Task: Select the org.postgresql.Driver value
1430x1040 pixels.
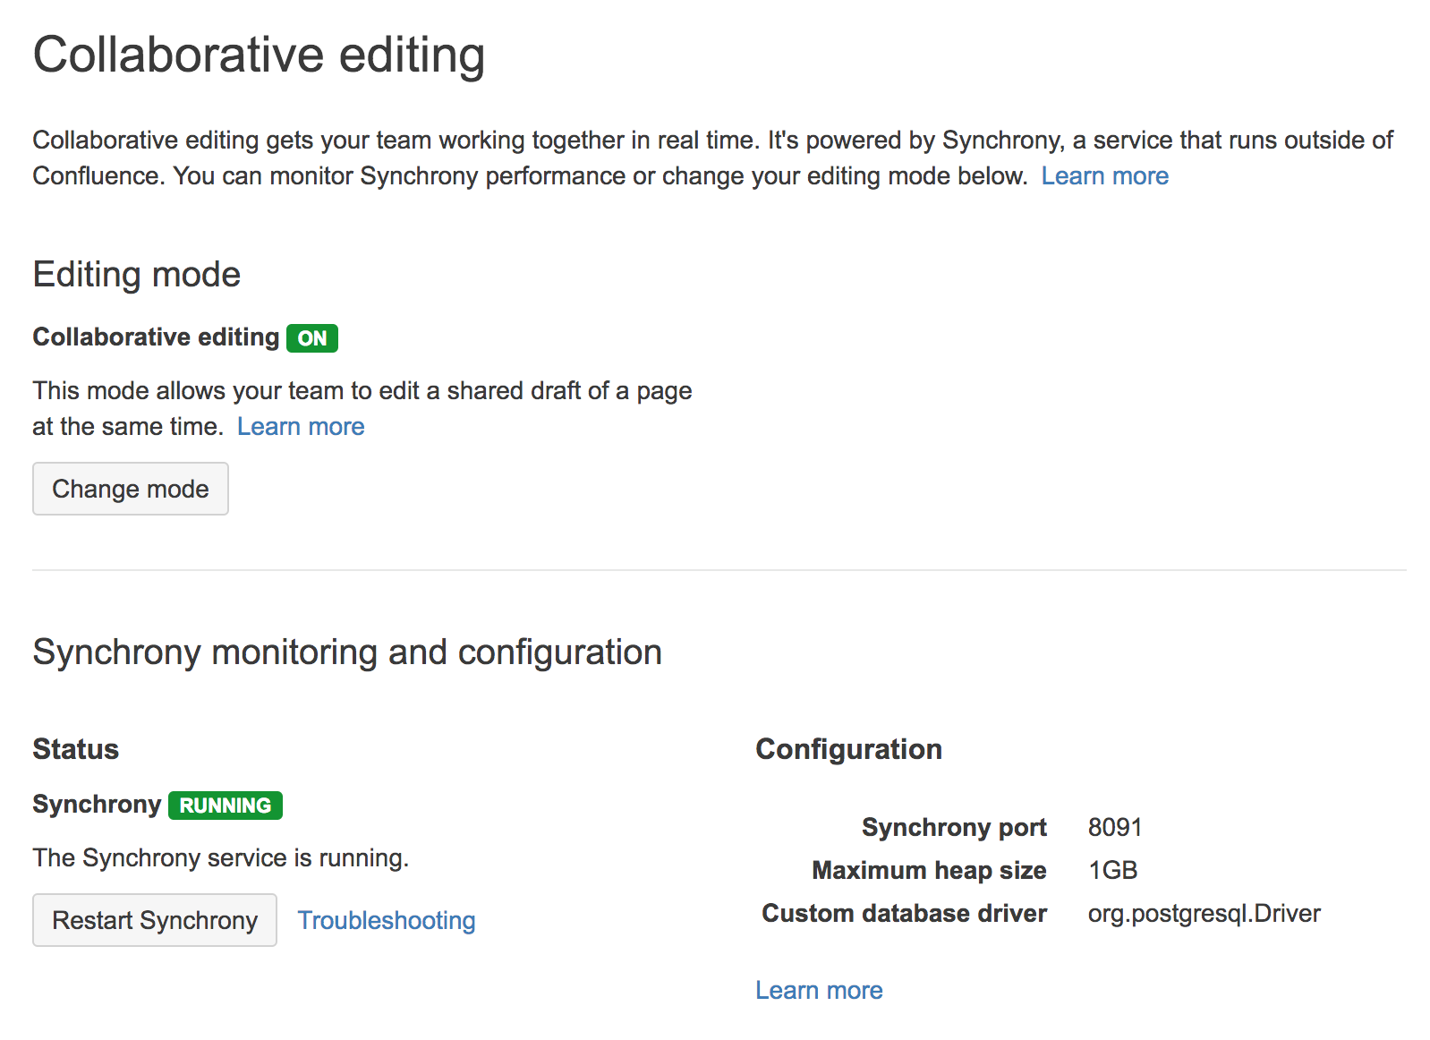Action: [x=1204, y=913]
